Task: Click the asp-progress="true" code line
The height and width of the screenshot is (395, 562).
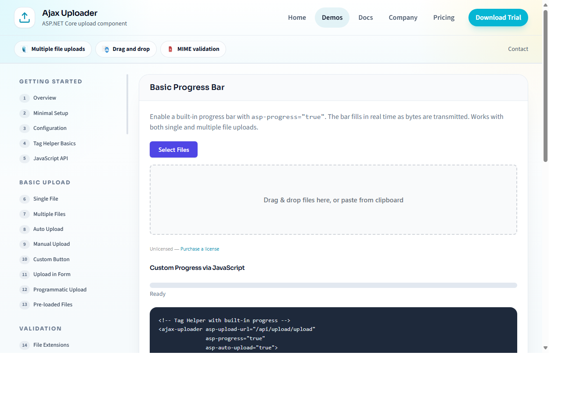Action: pyautogui.click(x=235, y=338)
